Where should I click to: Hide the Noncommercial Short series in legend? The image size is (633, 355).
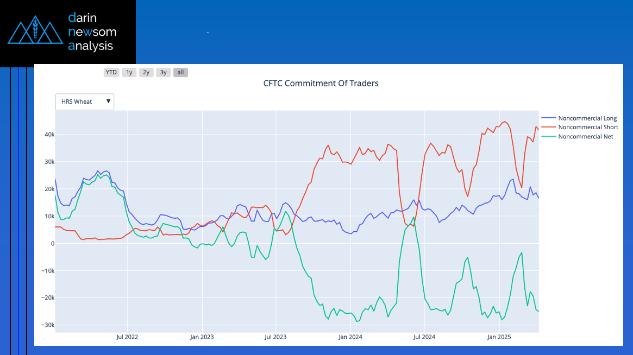[588, 128]
